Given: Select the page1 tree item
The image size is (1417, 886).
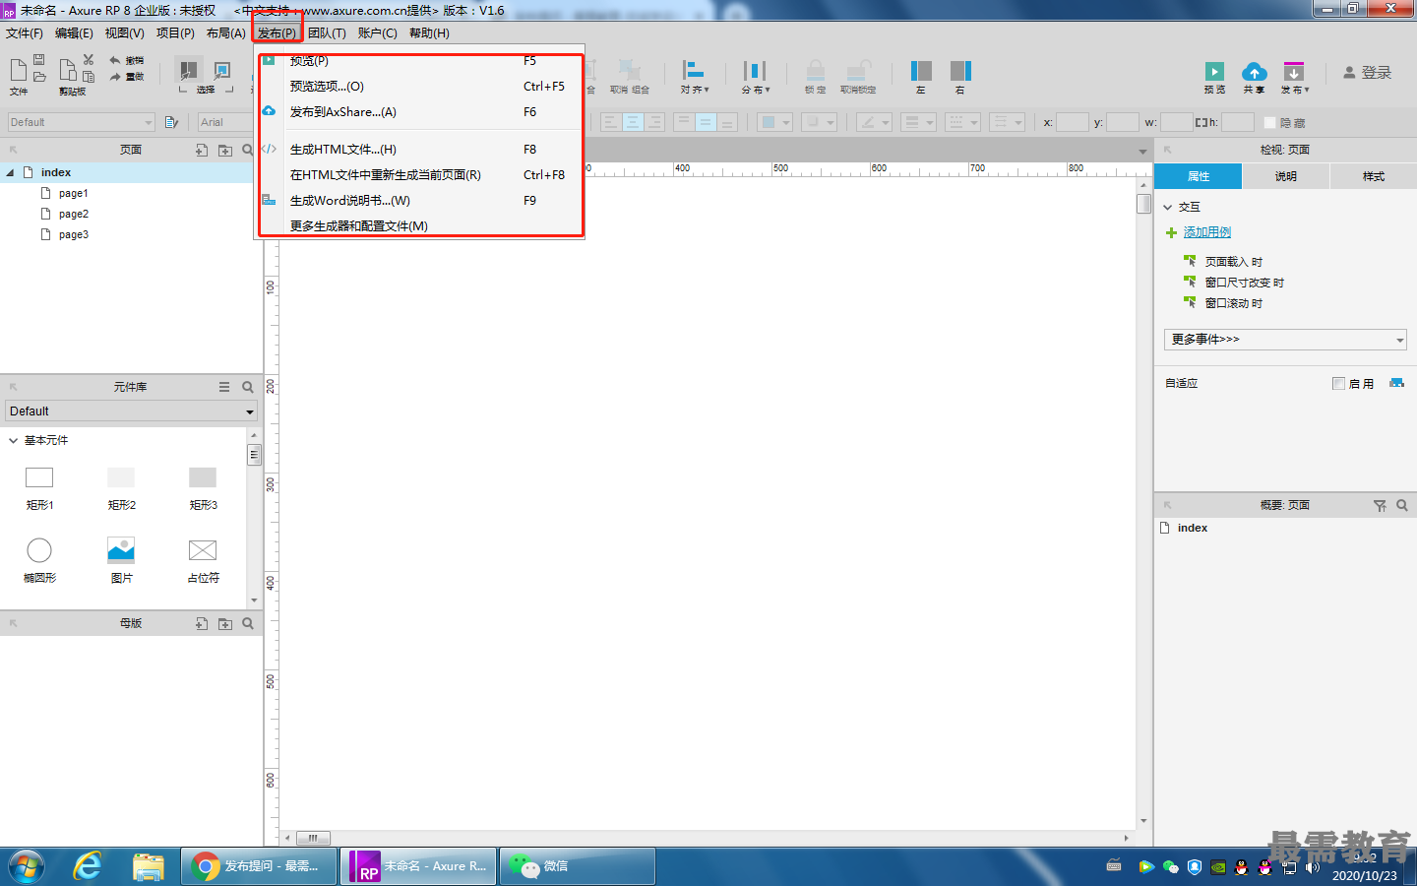Looking at the screenshot, I should point(73,193).
